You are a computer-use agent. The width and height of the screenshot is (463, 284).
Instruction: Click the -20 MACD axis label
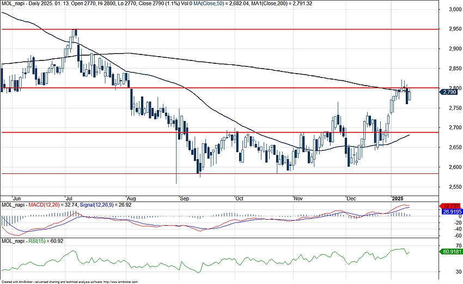458,222
